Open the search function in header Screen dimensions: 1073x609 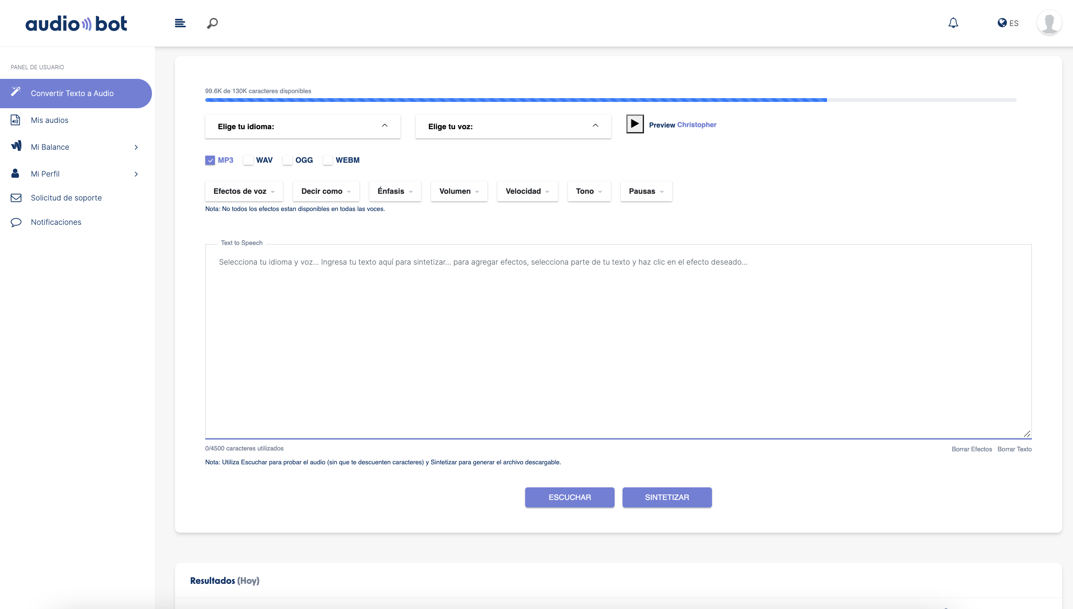[212, 23]
